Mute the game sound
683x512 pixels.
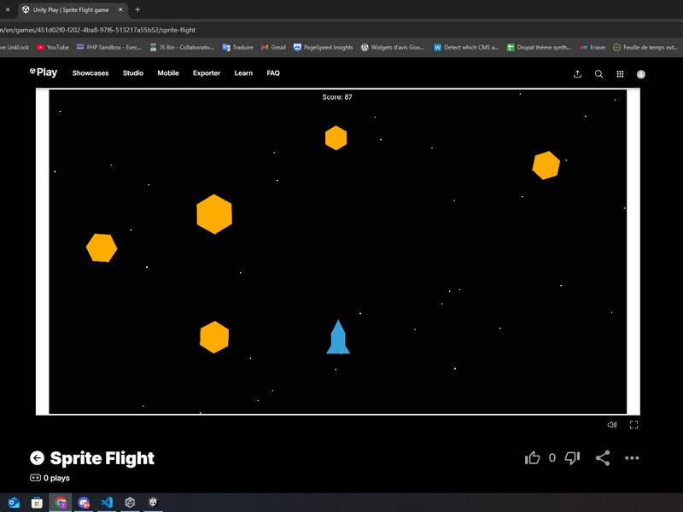tap(612, 424)
